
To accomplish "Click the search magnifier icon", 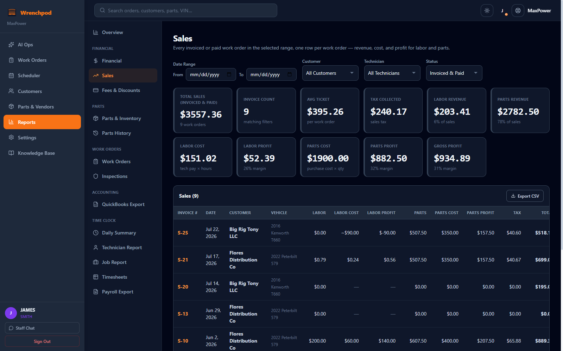I will 102,11.
